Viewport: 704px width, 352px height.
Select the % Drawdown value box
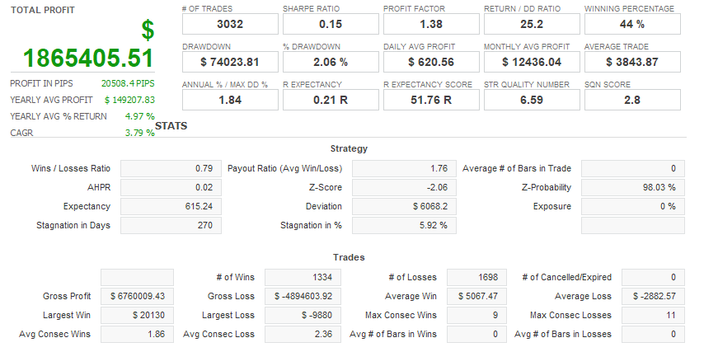(330, 62)
